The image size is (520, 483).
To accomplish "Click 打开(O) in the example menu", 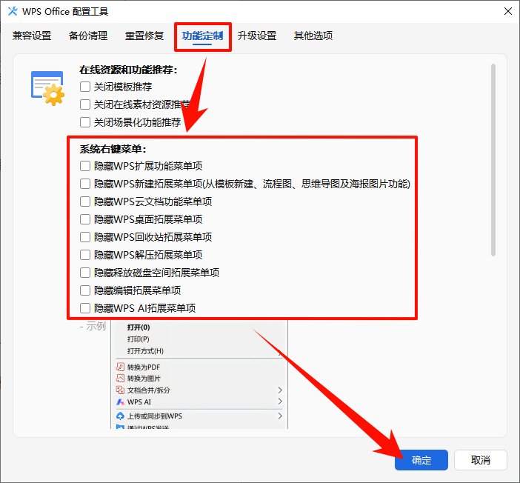I will click(x=139, y=327).
